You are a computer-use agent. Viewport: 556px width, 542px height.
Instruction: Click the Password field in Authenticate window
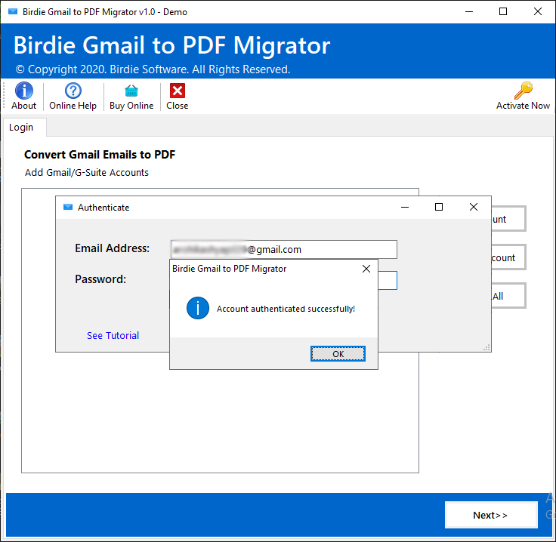[x=388, y=281]
